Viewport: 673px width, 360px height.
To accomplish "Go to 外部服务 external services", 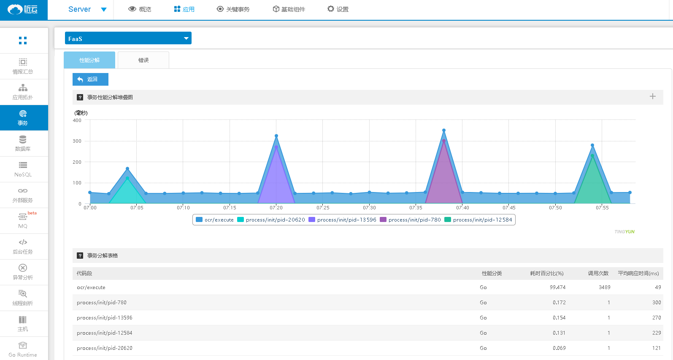I will coord(23,195).
